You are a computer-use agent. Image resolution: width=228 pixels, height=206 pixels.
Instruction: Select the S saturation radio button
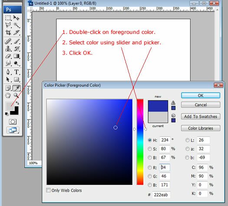click(150, 149)
